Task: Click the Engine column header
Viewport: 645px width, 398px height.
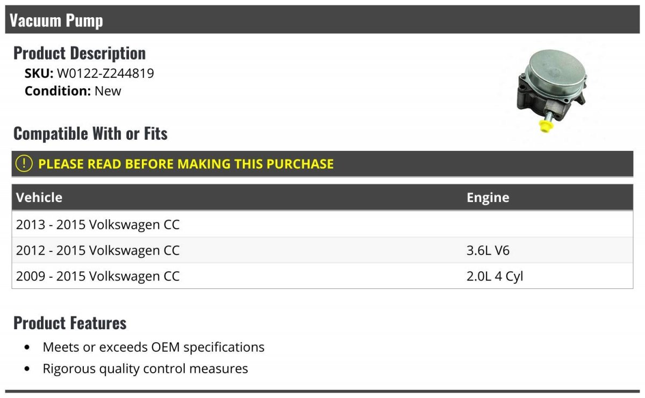Action: pyautogui.click(x=488, y=197)
